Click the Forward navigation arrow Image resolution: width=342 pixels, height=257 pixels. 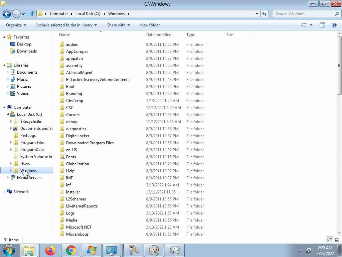coord(16,14)
